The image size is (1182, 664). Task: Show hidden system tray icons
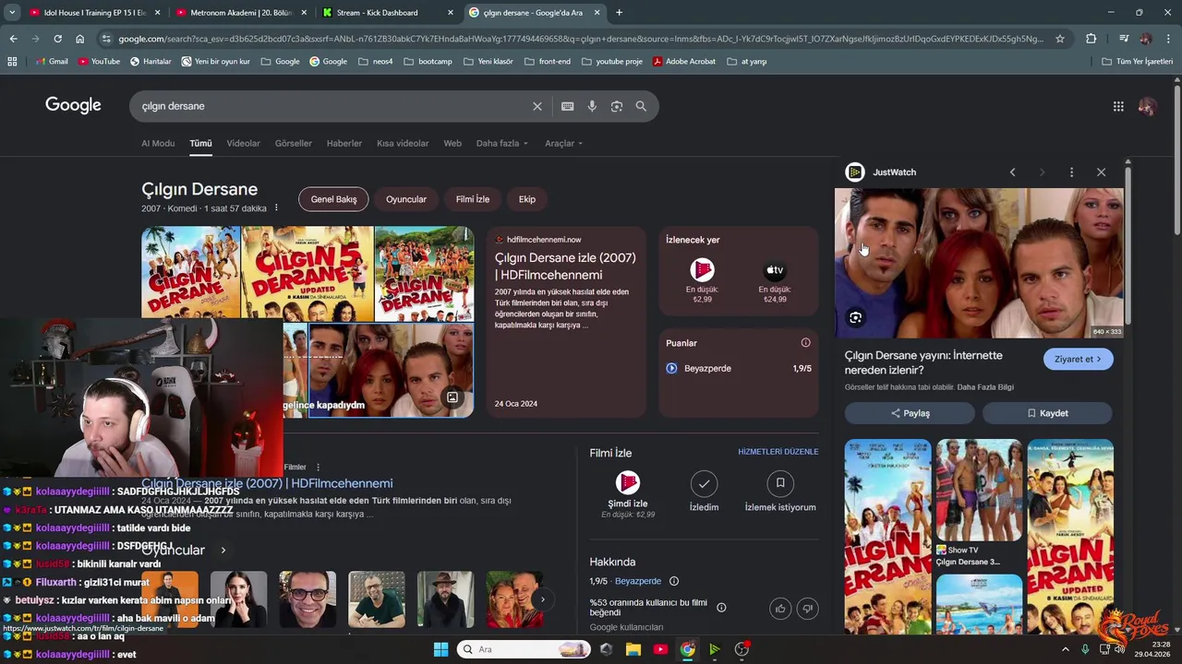pyautogui.click(x=1065, y=649)
